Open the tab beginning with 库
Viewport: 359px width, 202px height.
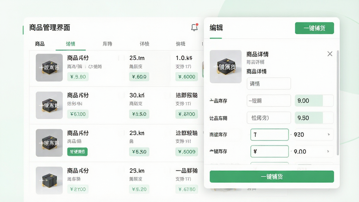[107, 44]
